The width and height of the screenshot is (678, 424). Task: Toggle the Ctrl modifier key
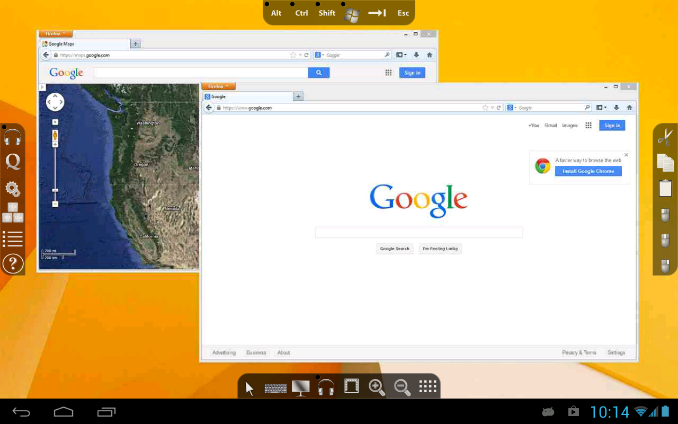click(301, 13)
